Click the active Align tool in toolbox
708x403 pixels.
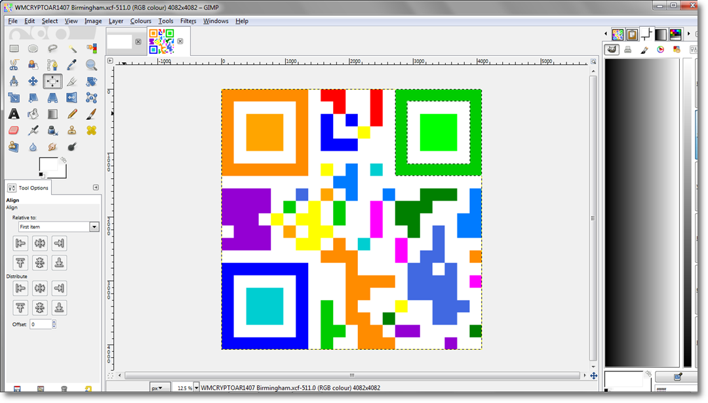pos(52,81)
